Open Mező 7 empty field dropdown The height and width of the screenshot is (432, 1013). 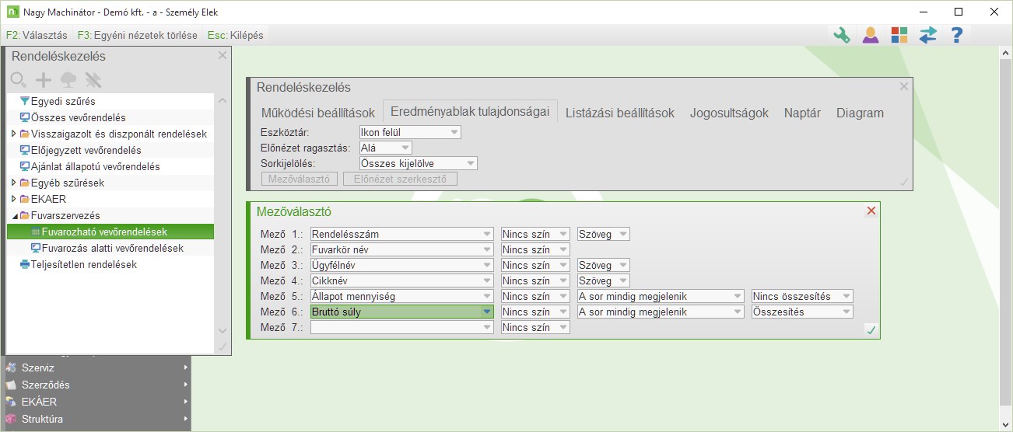401,327
